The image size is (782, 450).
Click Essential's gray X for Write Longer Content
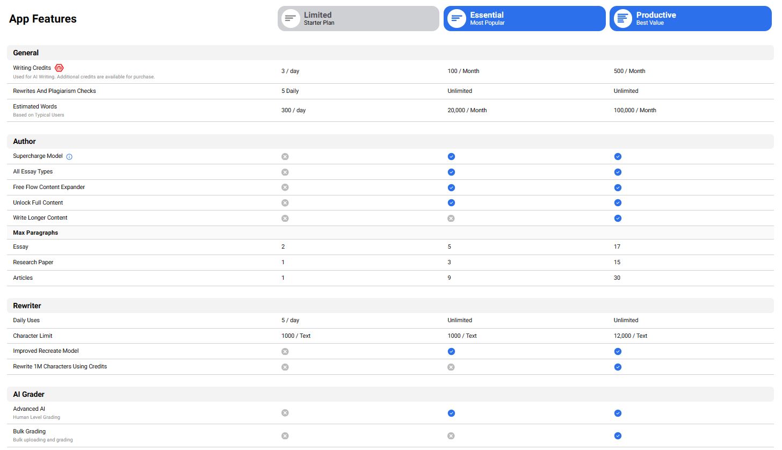(451, 218)
